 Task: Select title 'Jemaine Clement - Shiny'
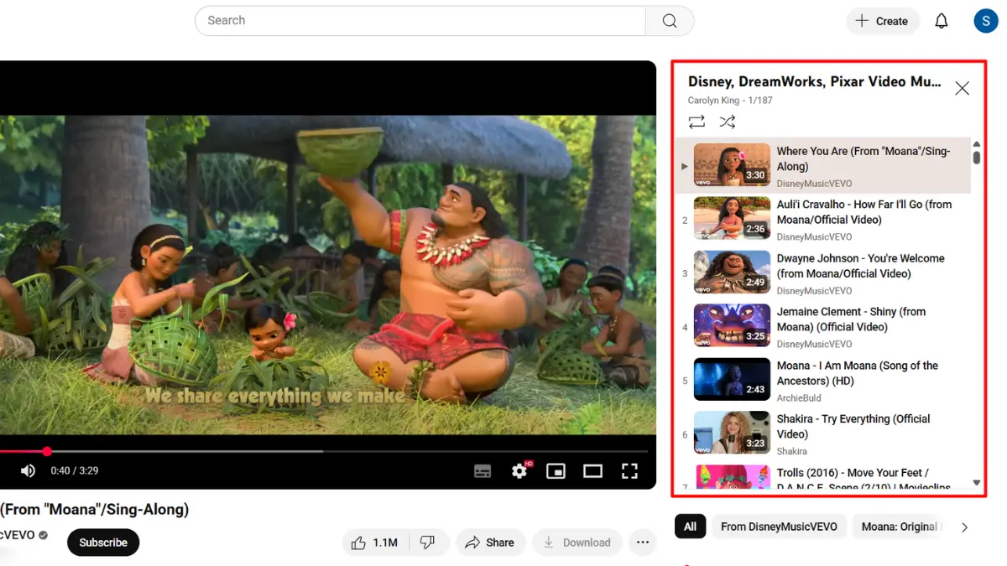852,319
